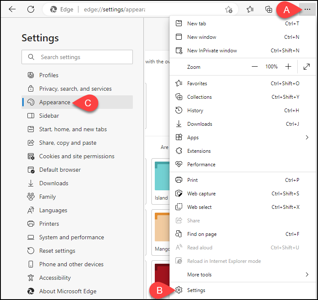
Task: Open Collections toolbar icon
Action: click(x=269, y=9)
